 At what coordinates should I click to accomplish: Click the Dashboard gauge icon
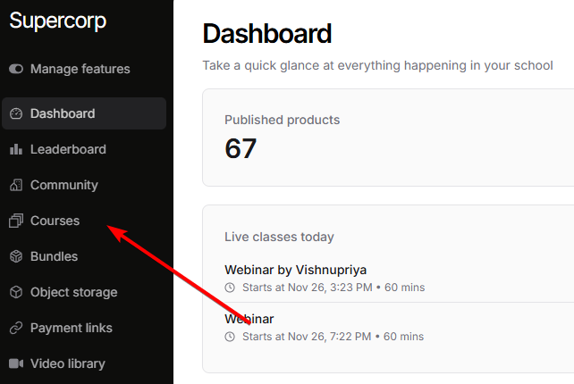tap(15, 113)
